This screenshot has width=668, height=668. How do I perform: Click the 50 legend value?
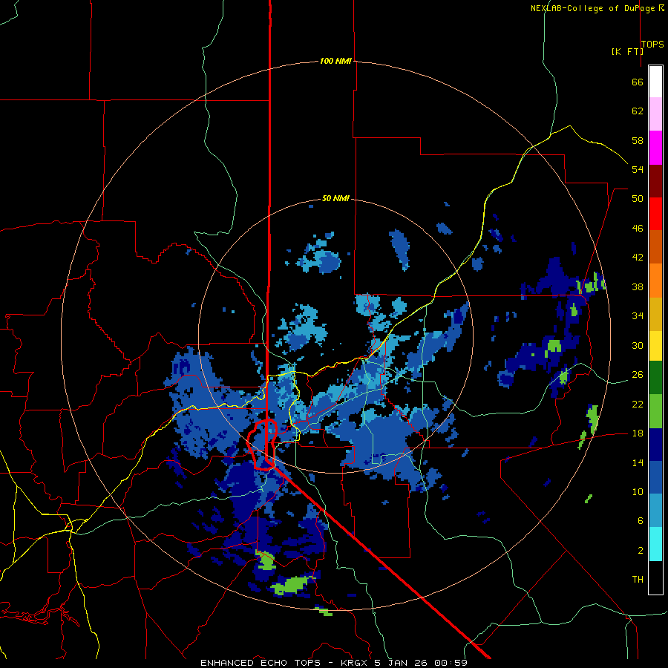click(638, 199)
